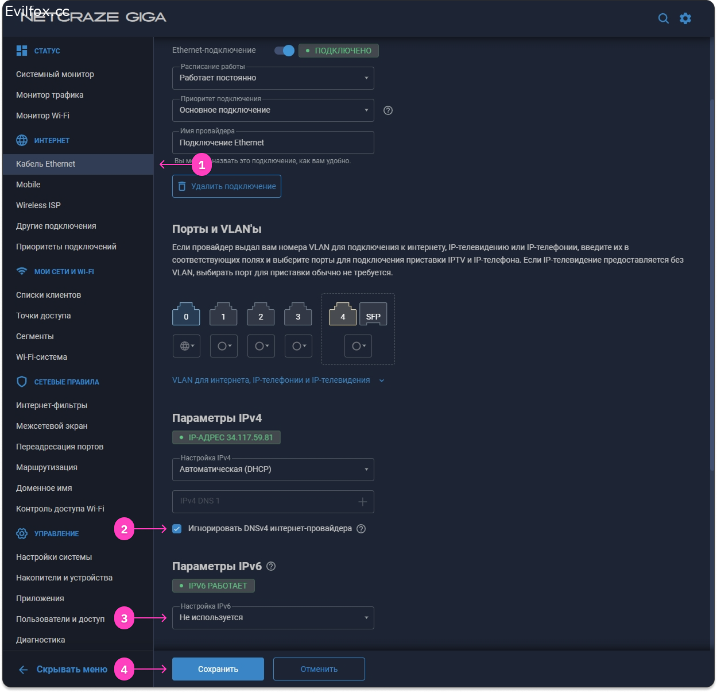The width and height of the screenshot is (717, 692).
Task: Click the Сохранить button
Action: [x=218, y=669]
